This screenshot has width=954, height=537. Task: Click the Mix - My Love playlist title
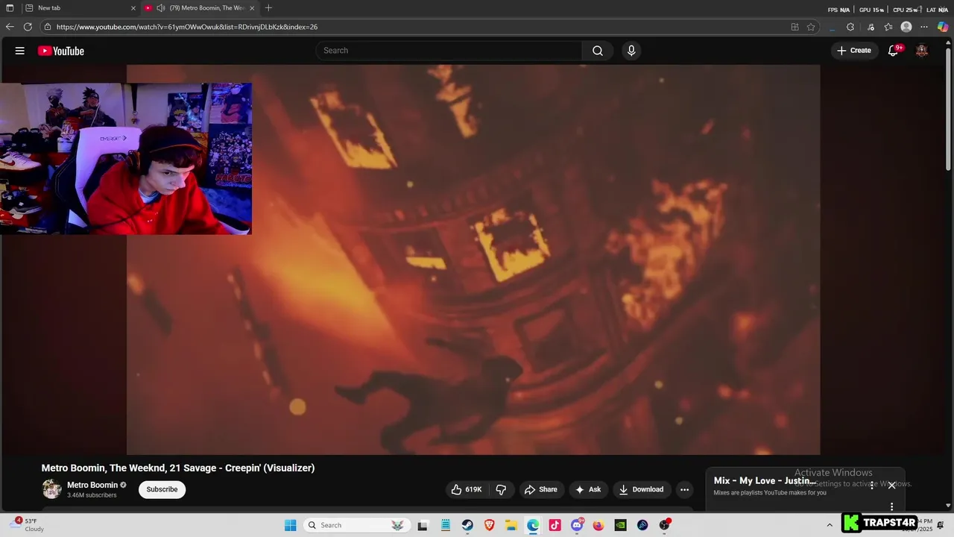(x=765, y=481)
